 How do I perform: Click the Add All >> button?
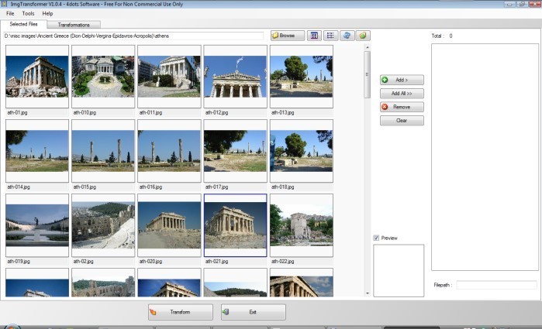401,93
